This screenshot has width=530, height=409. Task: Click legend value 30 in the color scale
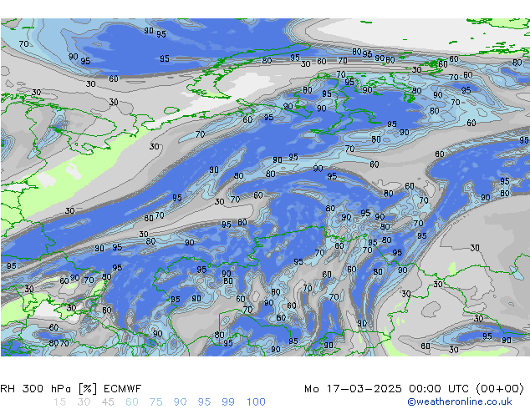tap(84, 402)
